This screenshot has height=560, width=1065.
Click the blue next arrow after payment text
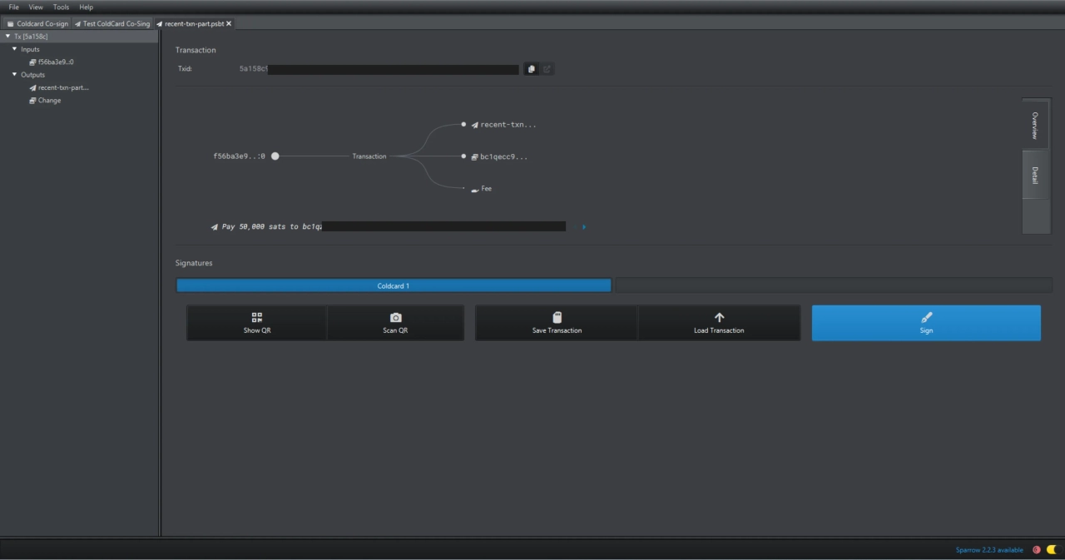click(584, 226)
